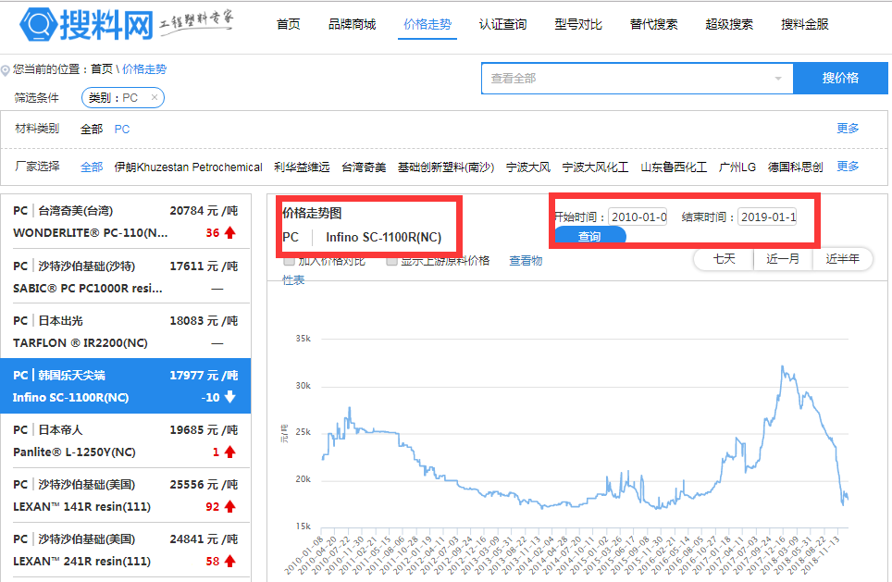
Task: Select the 七天 time range toggle
Action: click(724, 259)
